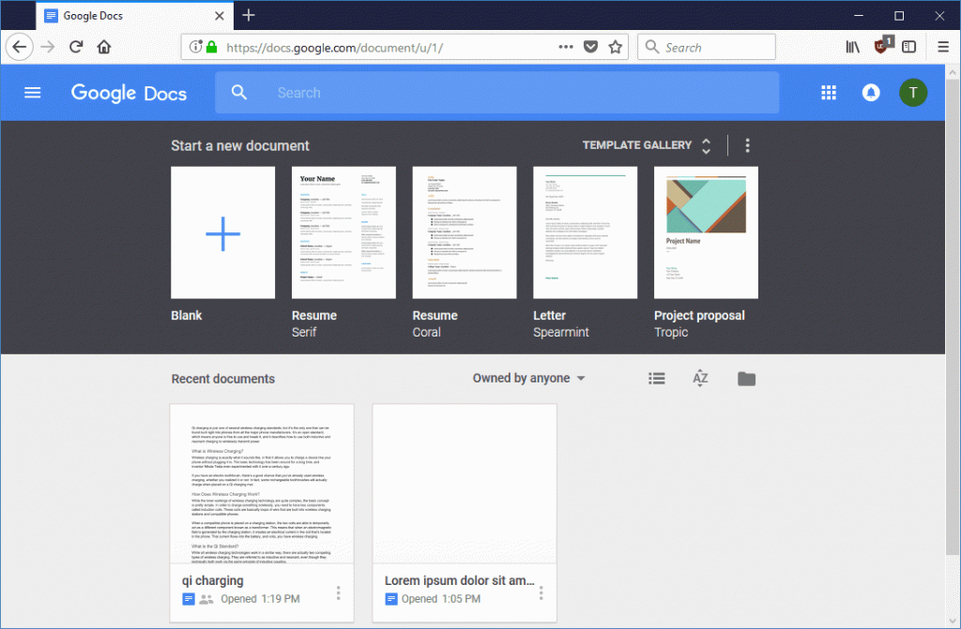Choose the Resume Serif template
The height and width of the screenshot is (629, 961).
pos(343,232)
